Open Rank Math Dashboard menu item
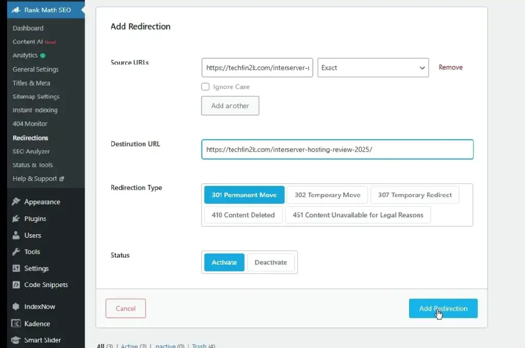This screenshot has width=525, height=348. 28,28
